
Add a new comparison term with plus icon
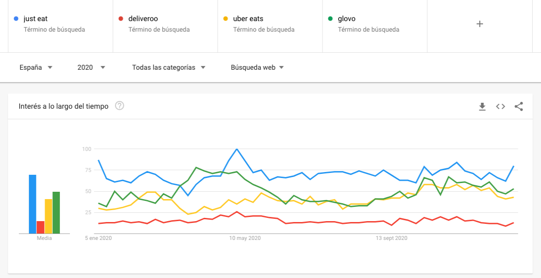pos(480,24)
